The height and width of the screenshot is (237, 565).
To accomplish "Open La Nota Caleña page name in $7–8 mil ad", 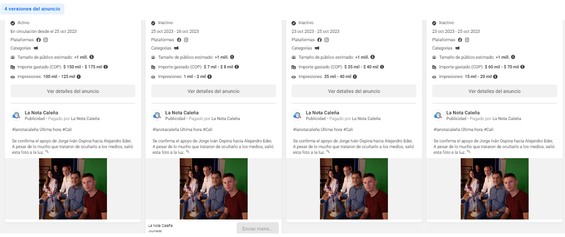I will point(182,113).
